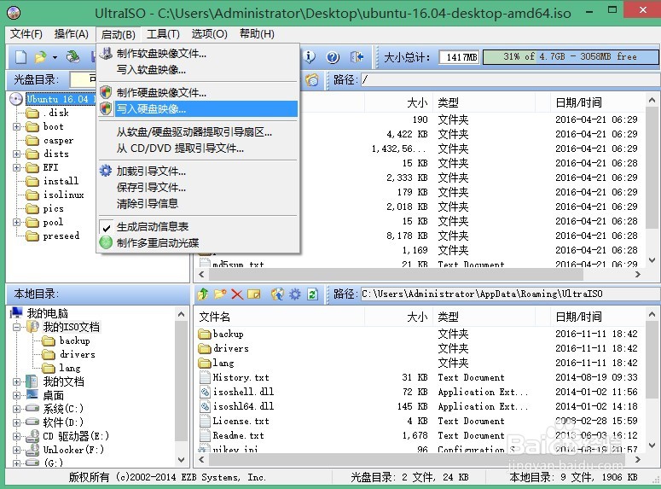
Task: Click the local Rename icon
Action: [254, 294]
